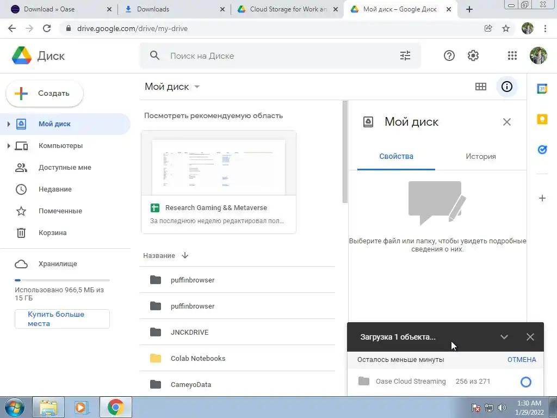Cancel the upload with ОТМЕНА
The image size is (557, 418).
(522, 359)
